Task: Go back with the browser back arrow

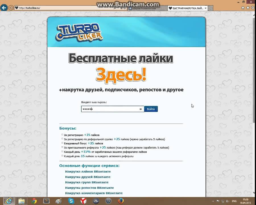Action: (x=4, y=8)
